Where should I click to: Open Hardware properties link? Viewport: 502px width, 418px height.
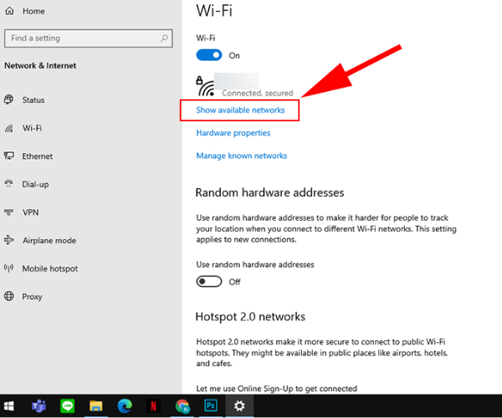coord(233,133)
